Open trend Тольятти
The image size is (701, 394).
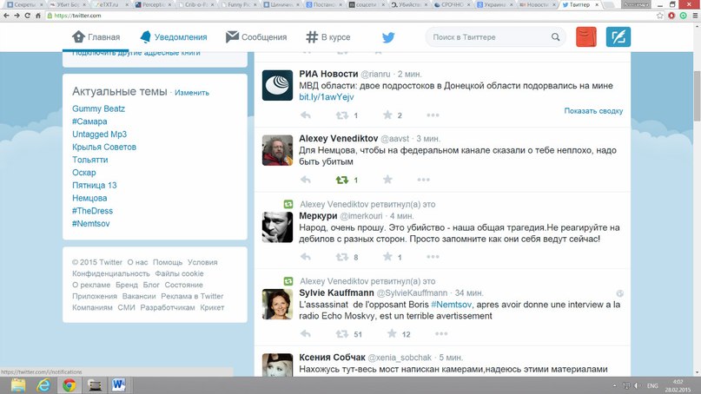coord(89,160)
